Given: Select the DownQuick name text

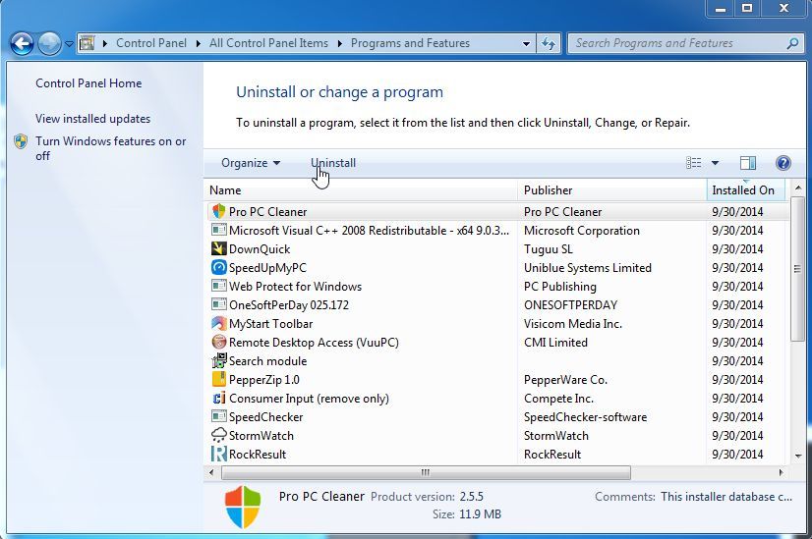Looking at the screenshot, I should pos(260,248).
